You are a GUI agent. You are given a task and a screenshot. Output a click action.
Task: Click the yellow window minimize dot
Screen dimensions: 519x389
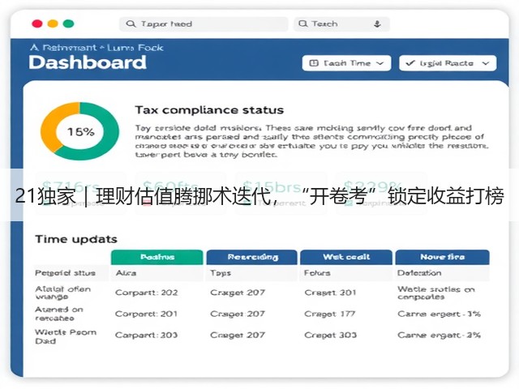coord(53,24)
